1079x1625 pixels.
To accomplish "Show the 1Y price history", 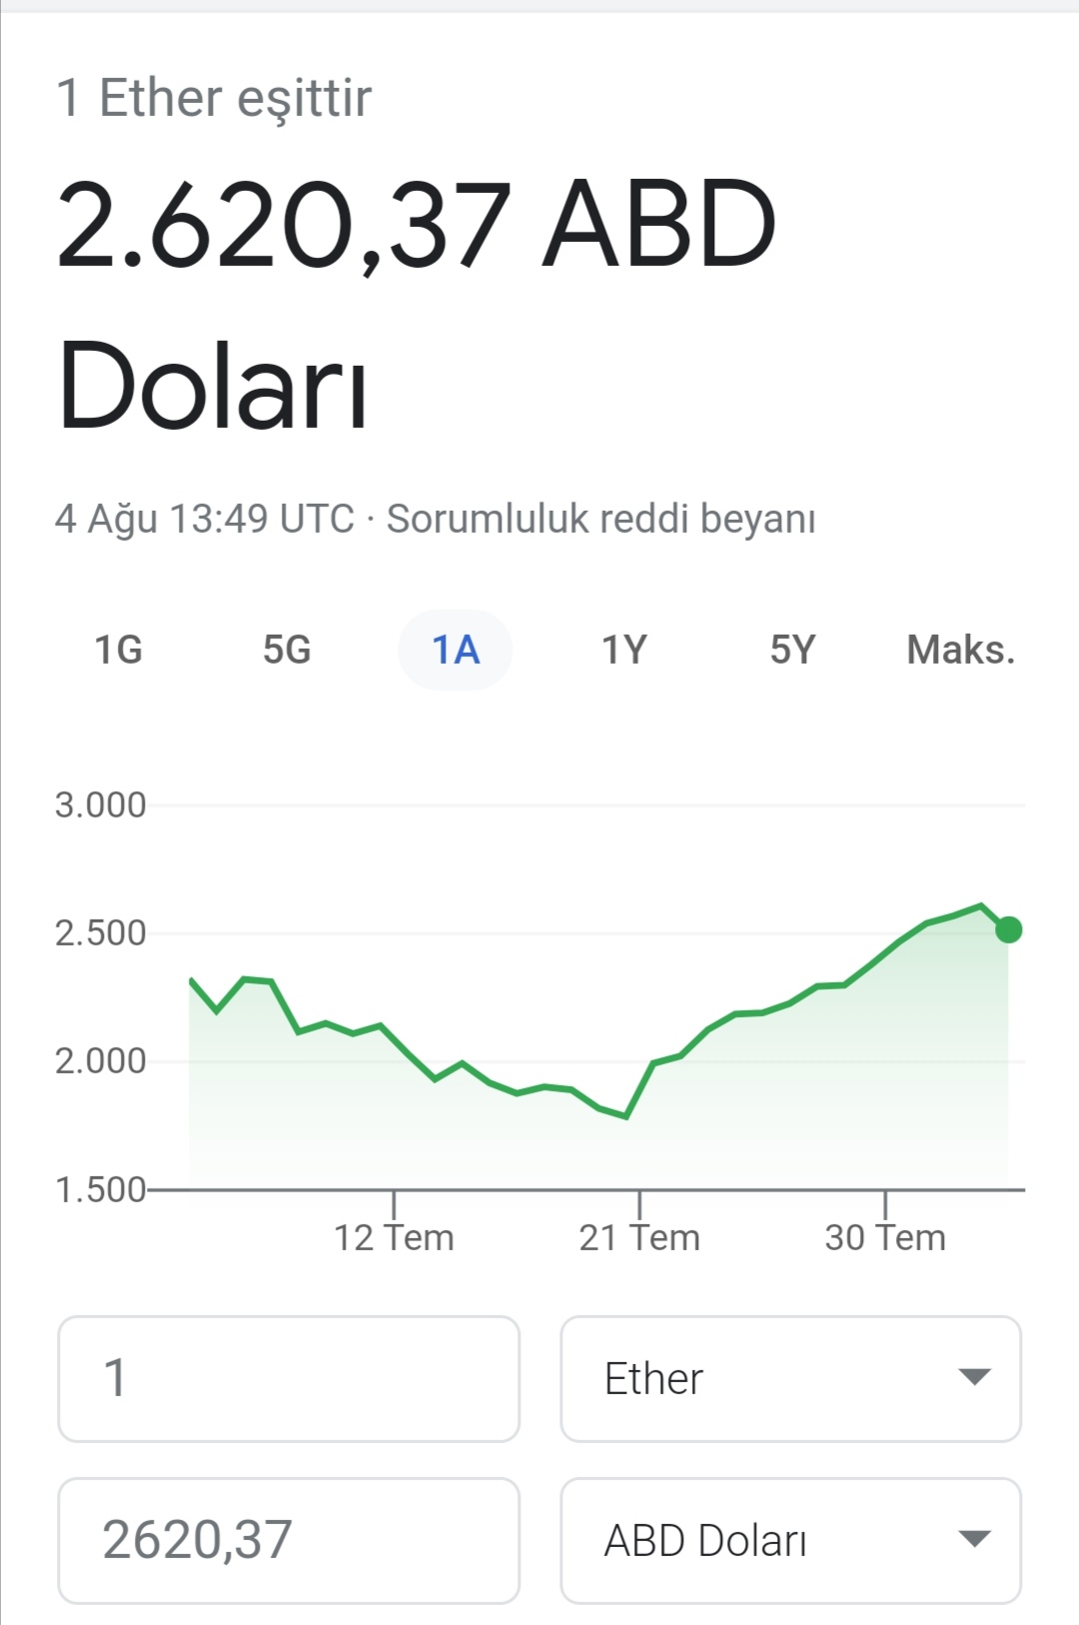I will tap(624, 650).
